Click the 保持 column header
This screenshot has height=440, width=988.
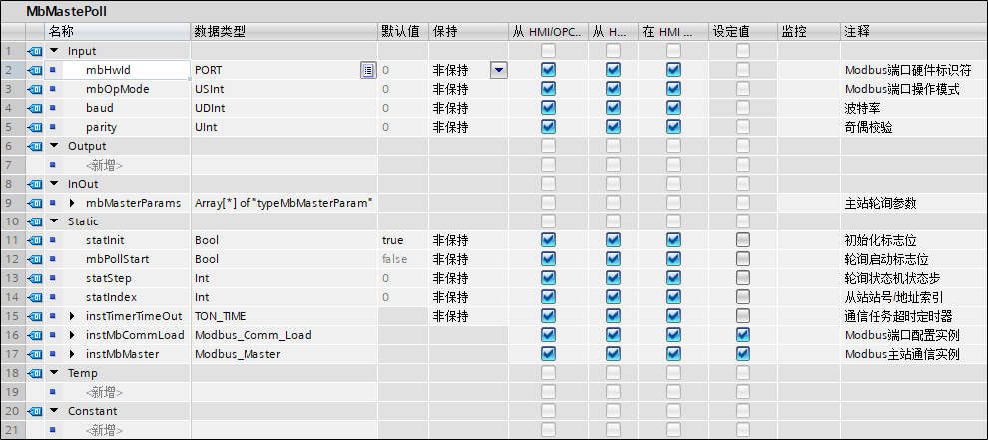click(469, 32)
